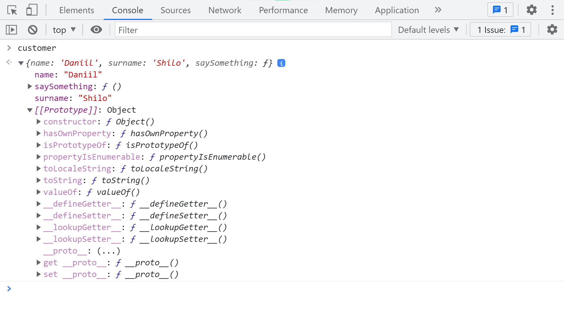Invoke the __proto__ getter ellipsis
The width and height of the screenshot is (564, 317).
(x=108, y=251)
